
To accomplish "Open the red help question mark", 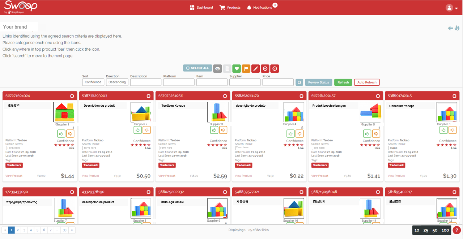I will click(456, 230).
